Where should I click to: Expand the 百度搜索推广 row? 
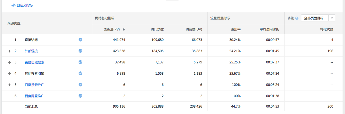click(9, 85)
